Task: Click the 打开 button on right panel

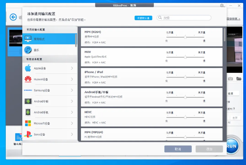Action: pyautogui.click(x=235, y=118)
